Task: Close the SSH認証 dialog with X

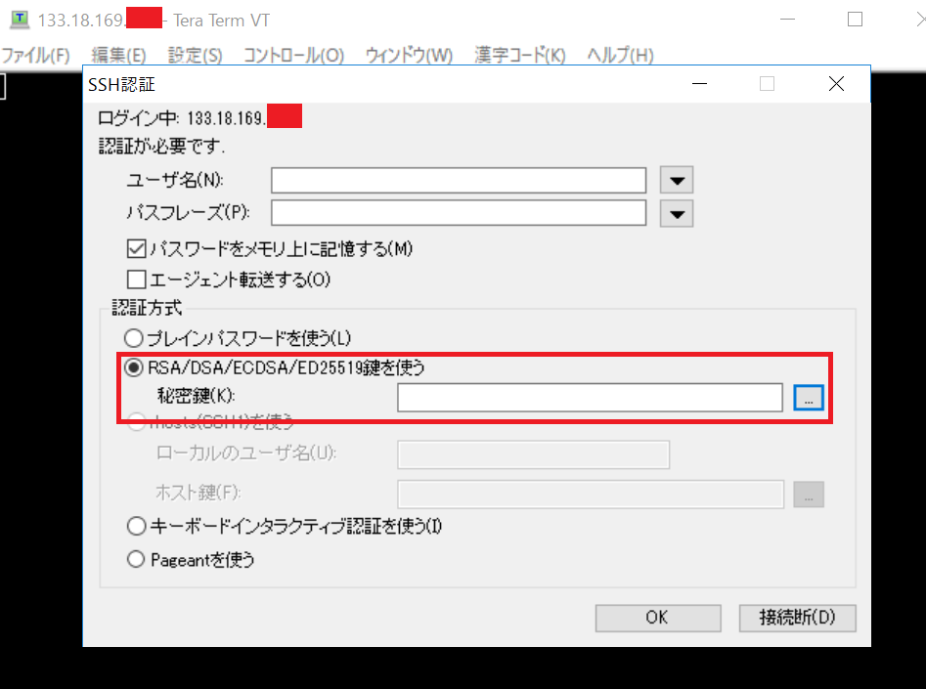Action: point(836,84)
